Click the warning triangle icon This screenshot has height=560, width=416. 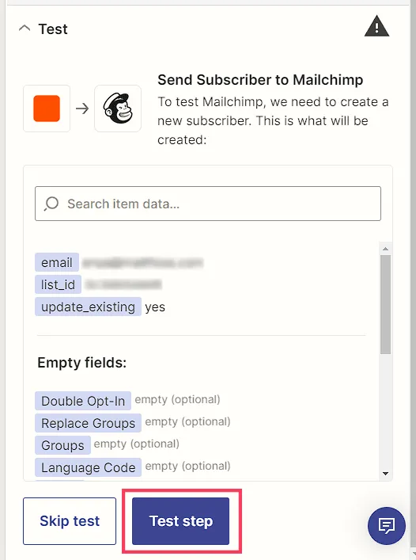376,26
